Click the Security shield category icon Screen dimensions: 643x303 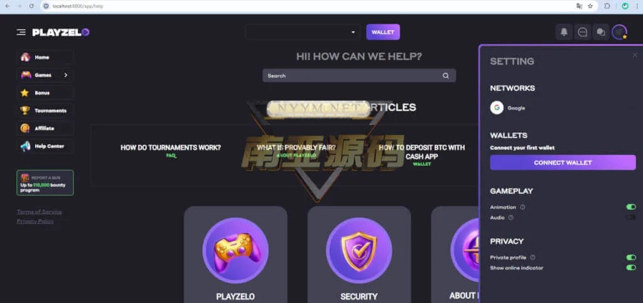[x=359, y=250]
